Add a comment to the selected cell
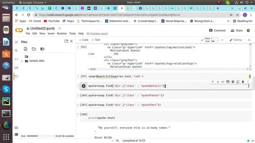 pos(228,82)
